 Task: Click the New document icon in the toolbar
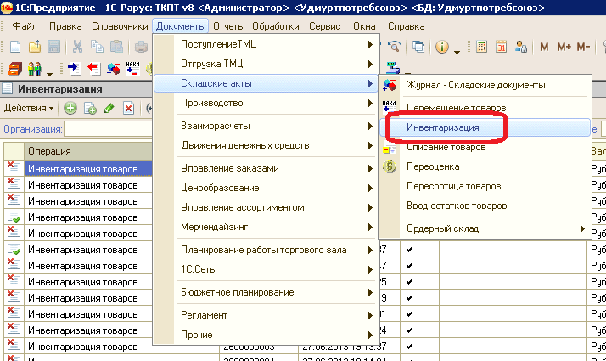(x=15, y=47)
